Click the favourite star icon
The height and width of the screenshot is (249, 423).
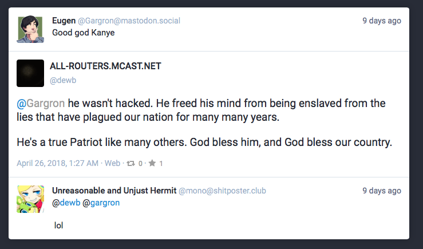(x=152, y=163)
